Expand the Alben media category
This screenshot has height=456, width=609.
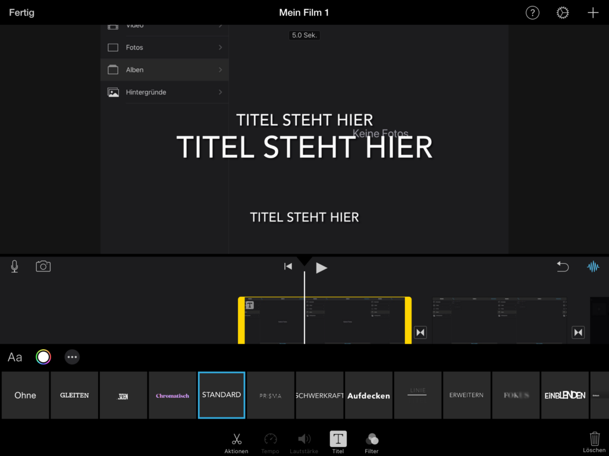165,70
